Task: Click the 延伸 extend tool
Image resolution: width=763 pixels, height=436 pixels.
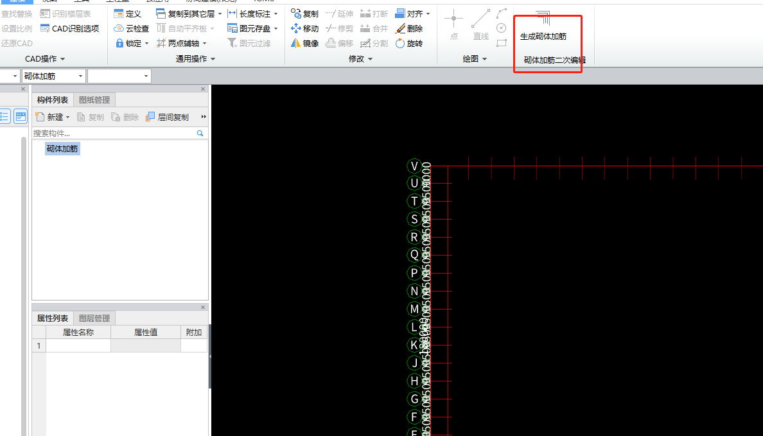Action: pyautogui.click(x=339, y=13)
